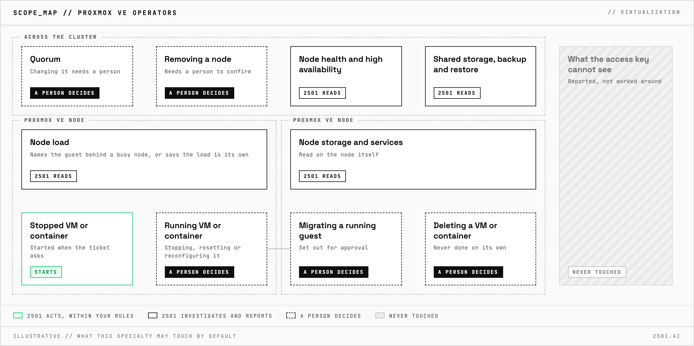Click 2501 READS badge under Node storage and services
The height and width of the screenshot is (346, 694).
tap(322, 176)
